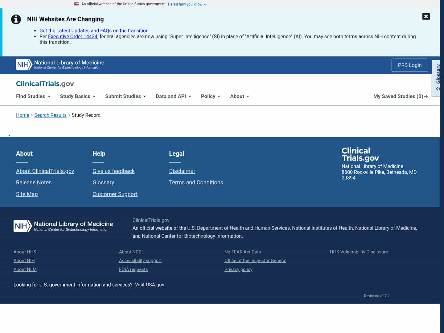Click the NIH National Library of Medicine header logo

click(60, 64)
